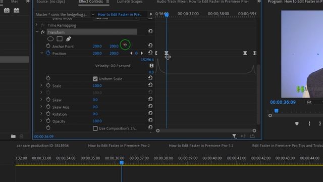The image size is (323, 182).
Task: Edit Anchor Point X value 200.0
Action: (x=97, y=46)
